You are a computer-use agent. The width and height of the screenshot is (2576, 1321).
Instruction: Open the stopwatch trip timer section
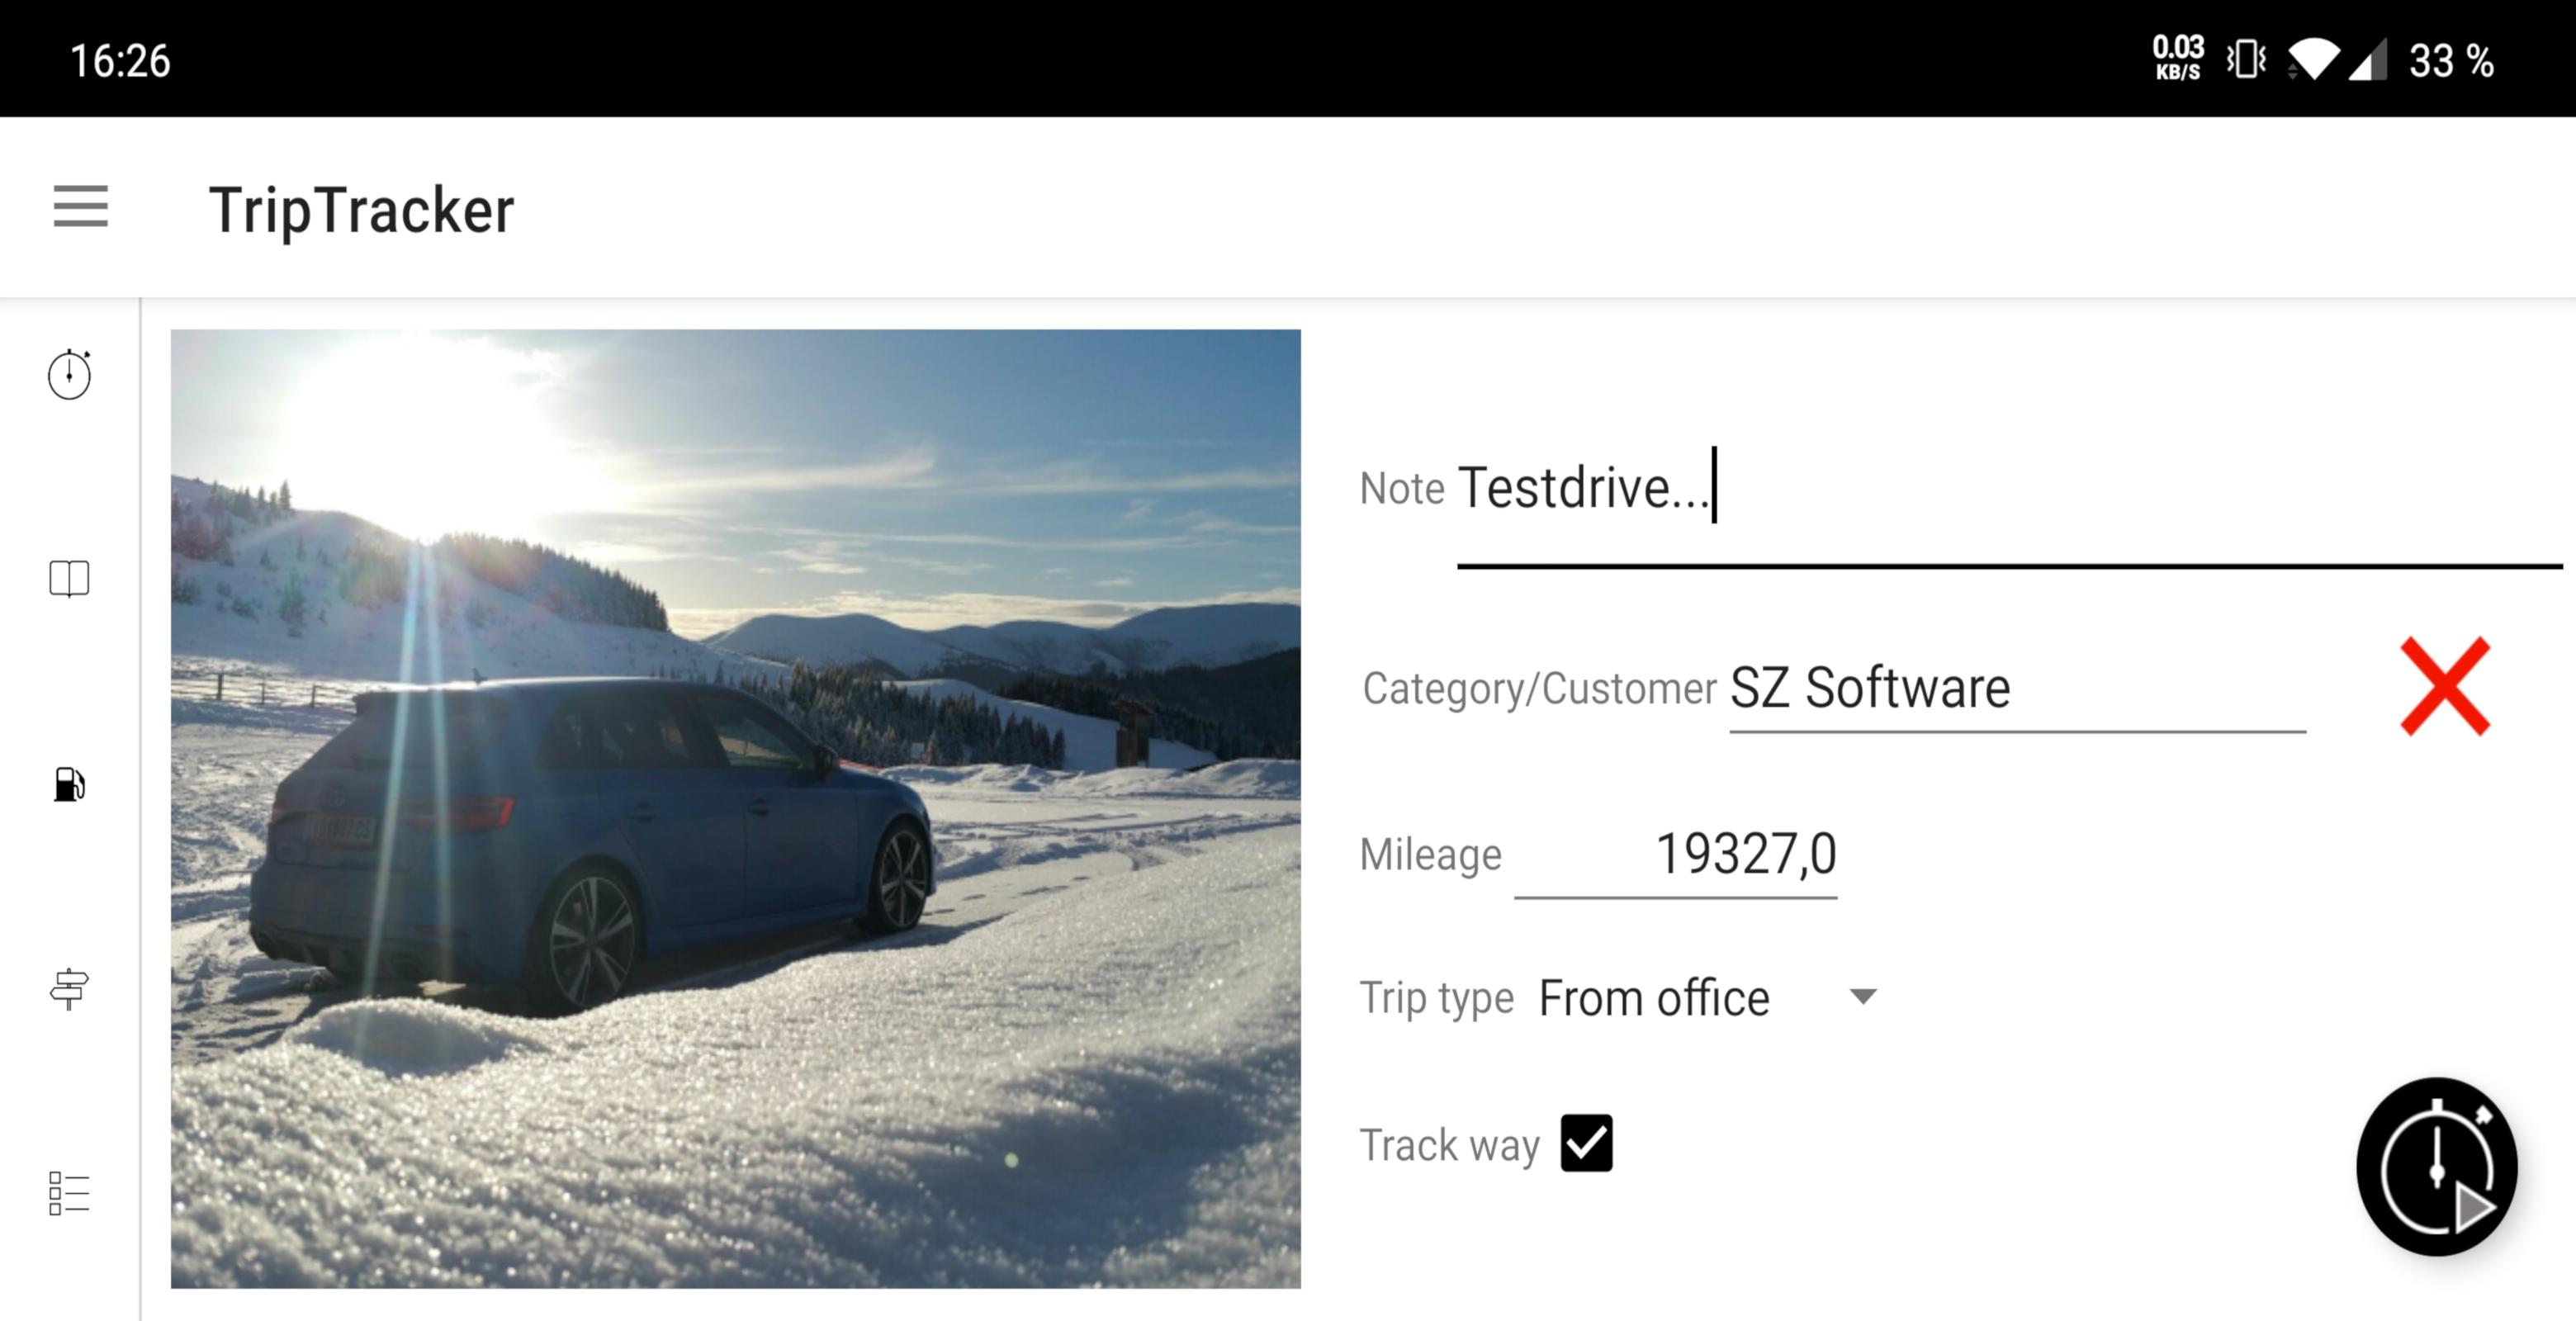tap(69, 374)
